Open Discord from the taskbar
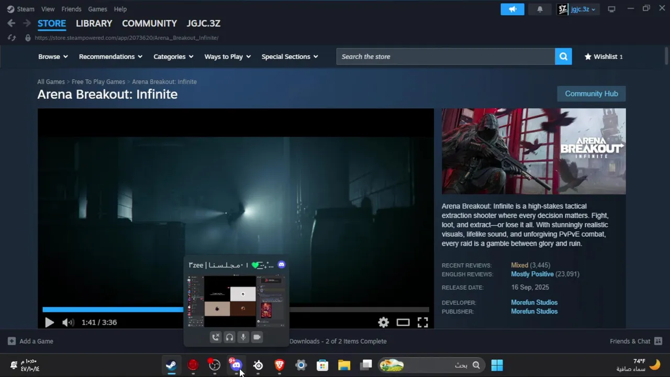Viewport: 670px width, 377px height. point(236,365)
